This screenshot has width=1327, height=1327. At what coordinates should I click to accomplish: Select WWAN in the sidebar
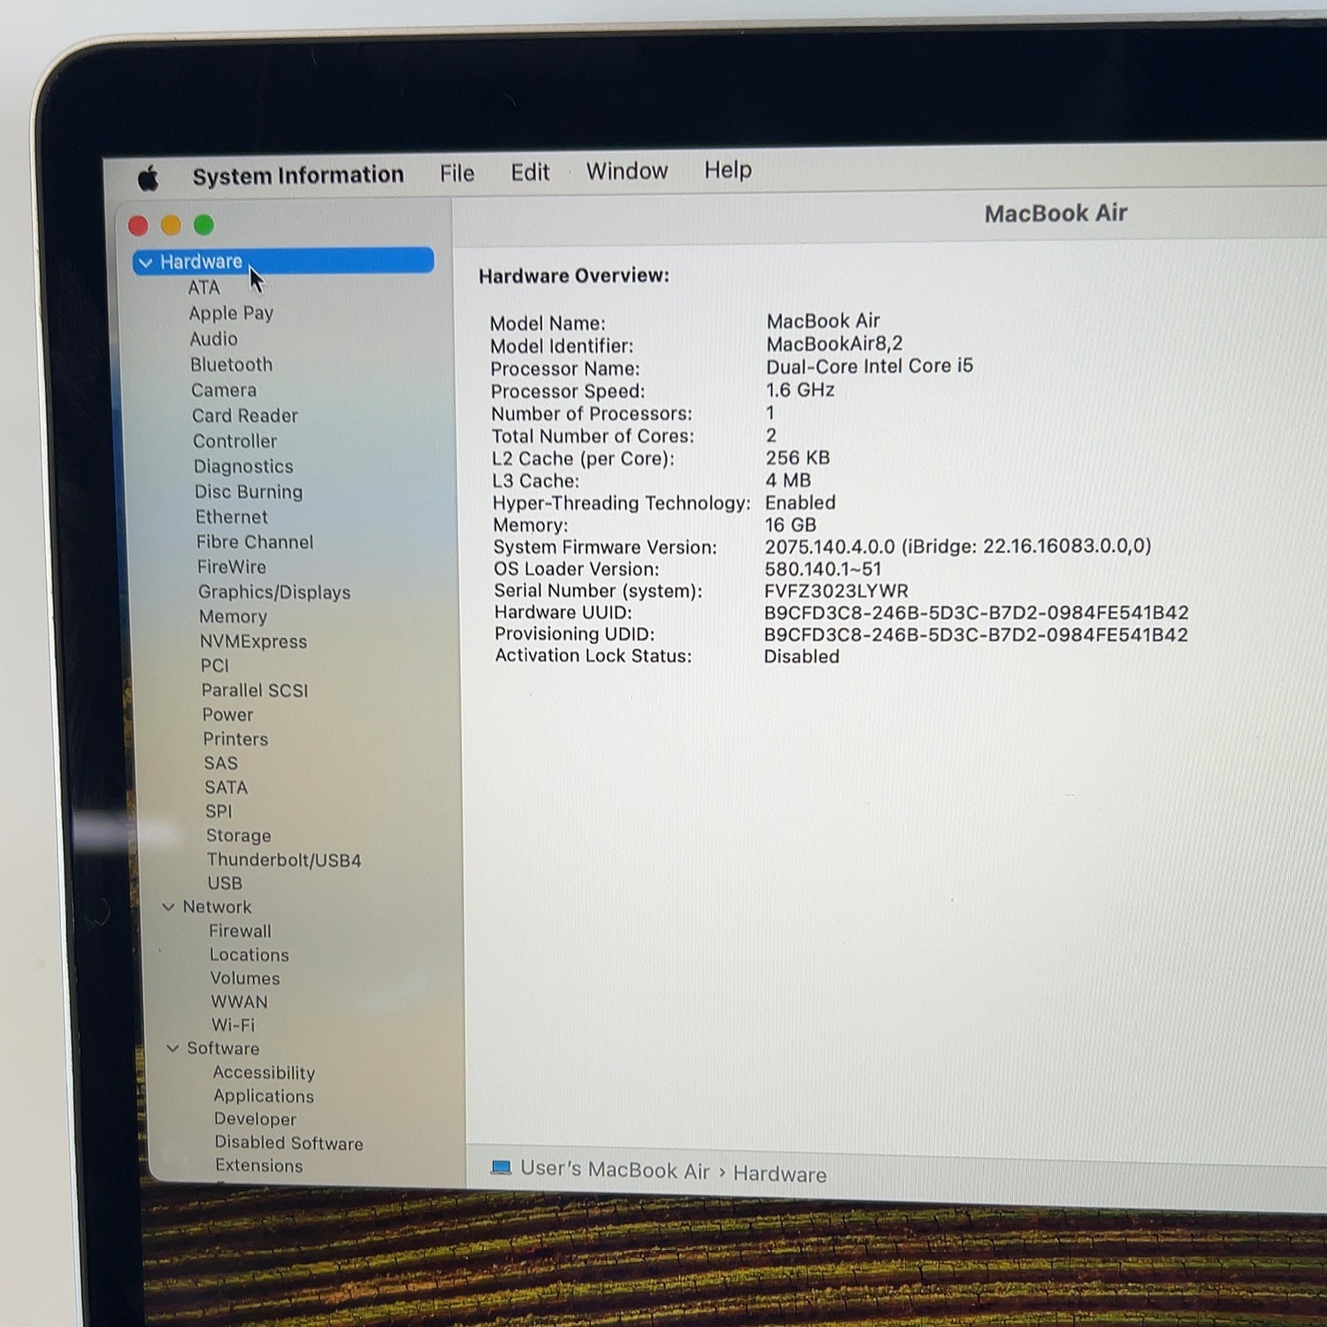tap(239, 1001)
